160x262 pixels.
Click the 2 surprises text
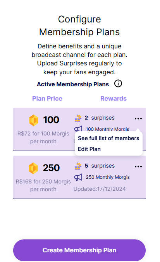pyautogui.click(x=100, y=118)
